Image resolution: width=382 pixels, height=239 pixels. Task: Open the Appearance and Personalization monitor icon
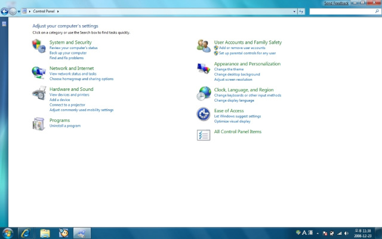[204, 68]
